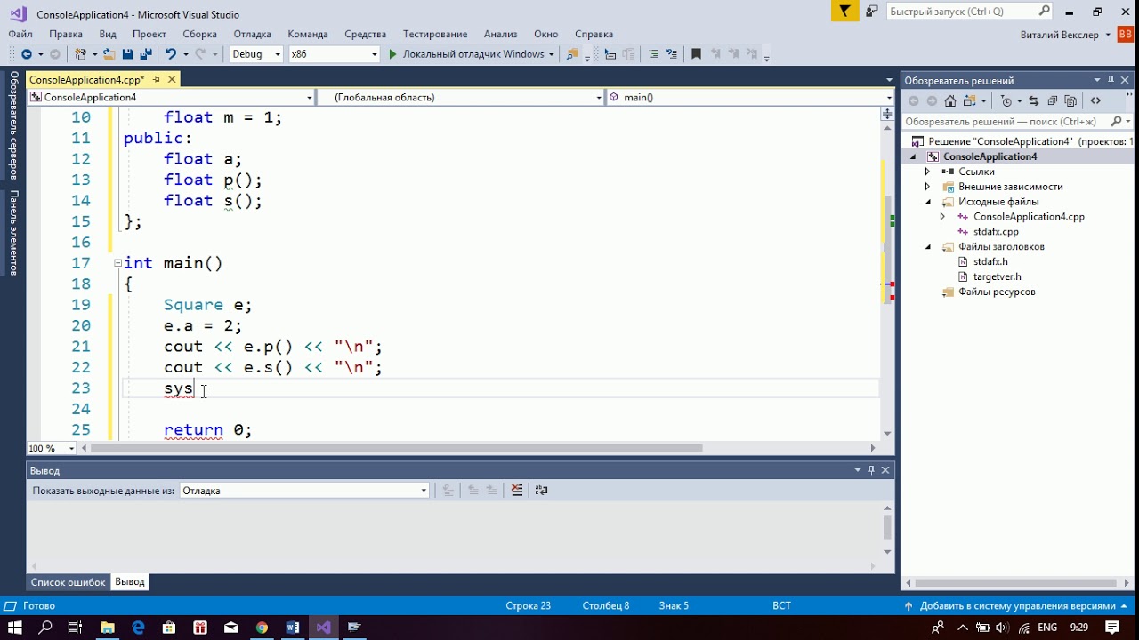
Task: Click the Solution Explorer Home icon
Action: (950, 100)
